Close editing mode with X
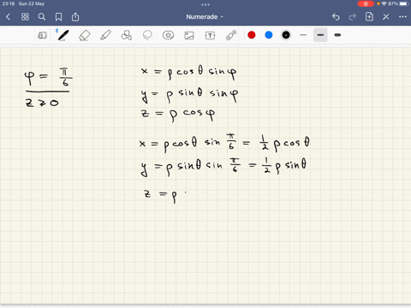 [386, 17]
